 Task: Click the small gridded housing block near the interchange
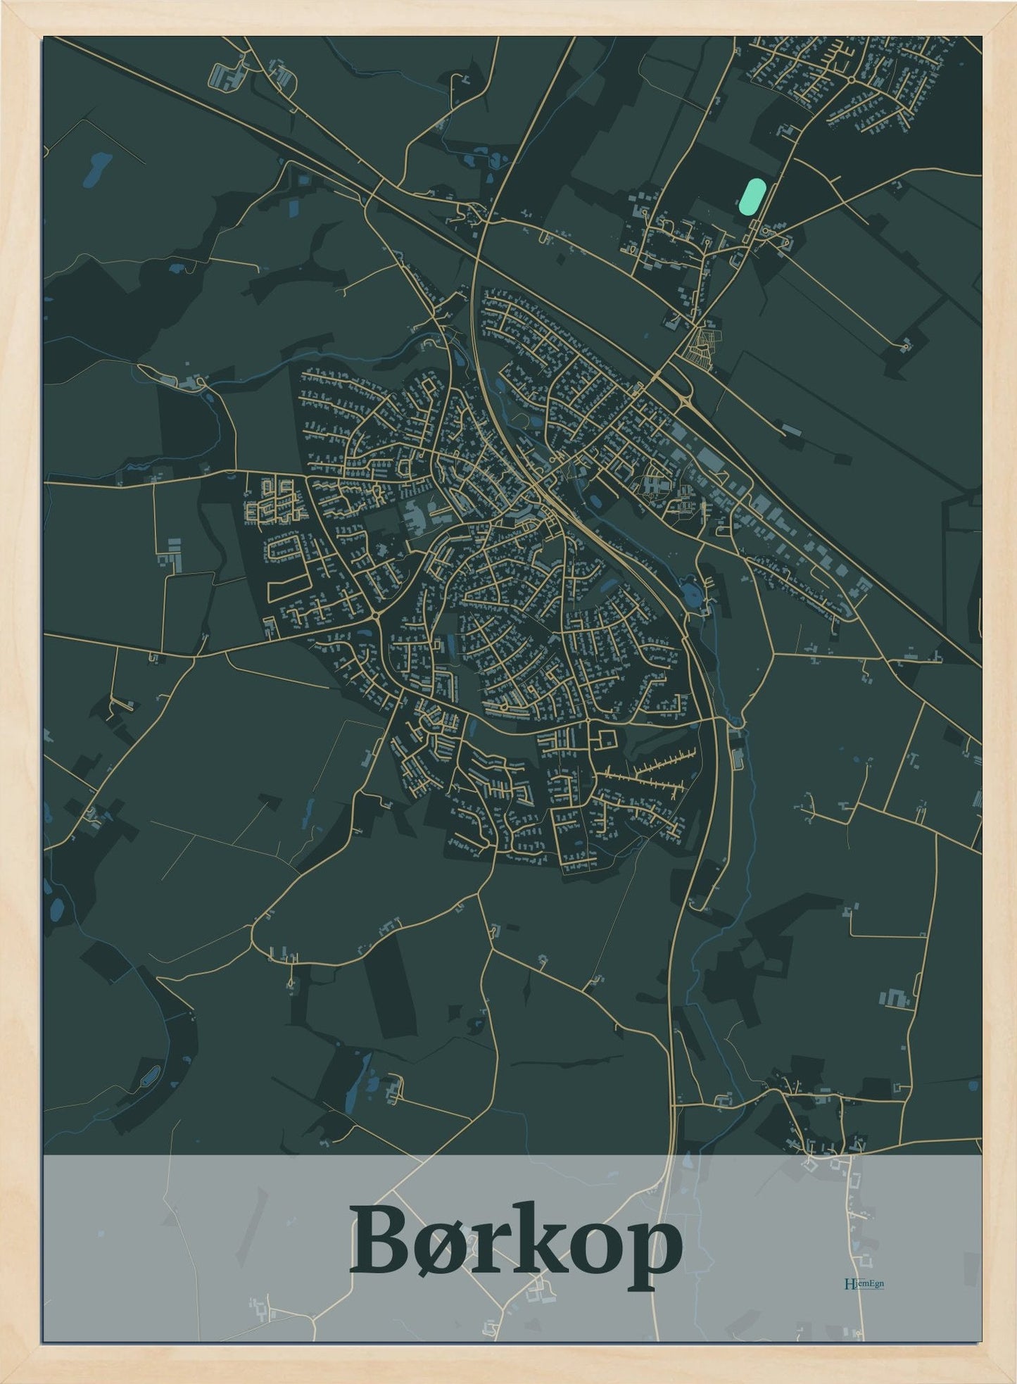(x=702, y=344)
